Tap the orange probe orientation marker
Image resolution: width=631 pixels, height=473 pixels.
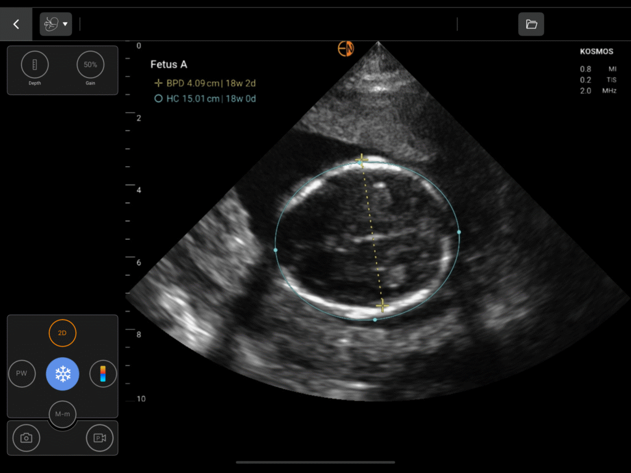click(x=346, y=49)
